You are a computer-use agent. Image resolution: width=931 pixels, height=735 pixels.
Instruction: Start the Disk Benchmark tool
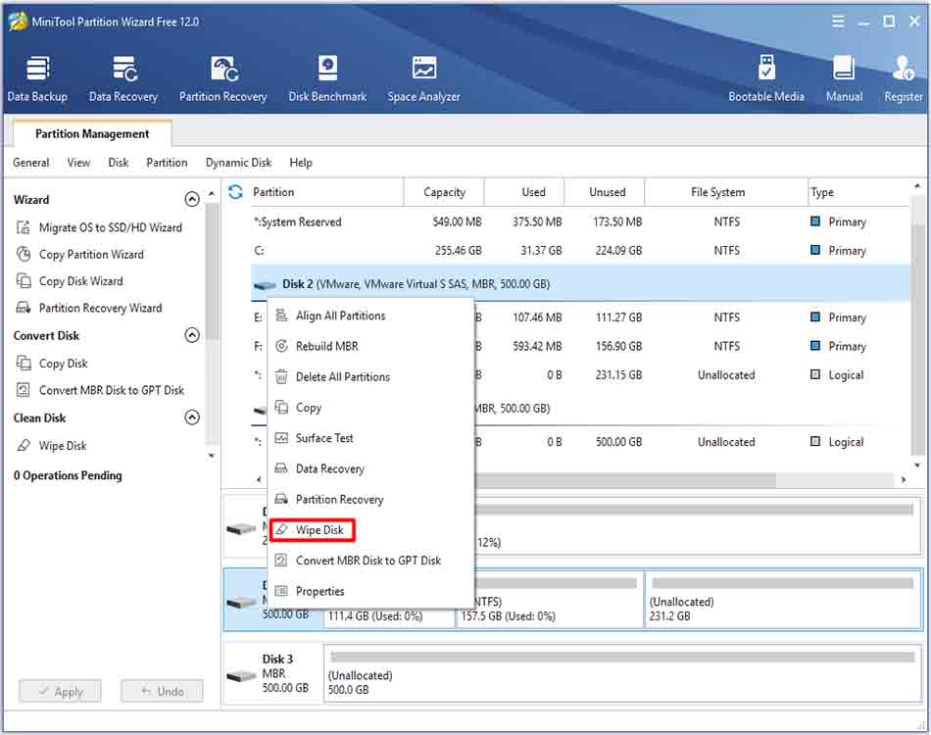click(x=327, y=78)
